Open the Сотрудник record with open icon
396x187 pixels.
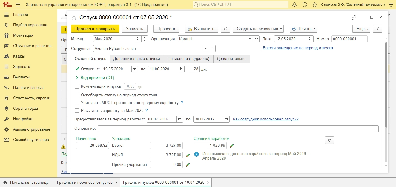tap(212, 48)
